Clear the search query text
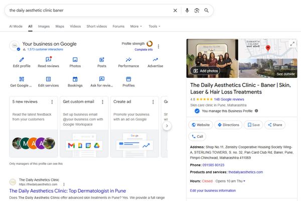 [175, 10]
